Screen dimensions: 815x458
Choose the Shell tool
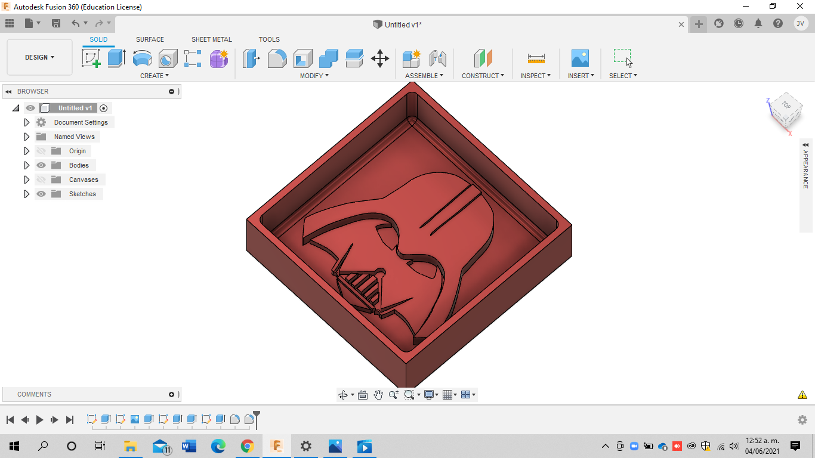302,58
